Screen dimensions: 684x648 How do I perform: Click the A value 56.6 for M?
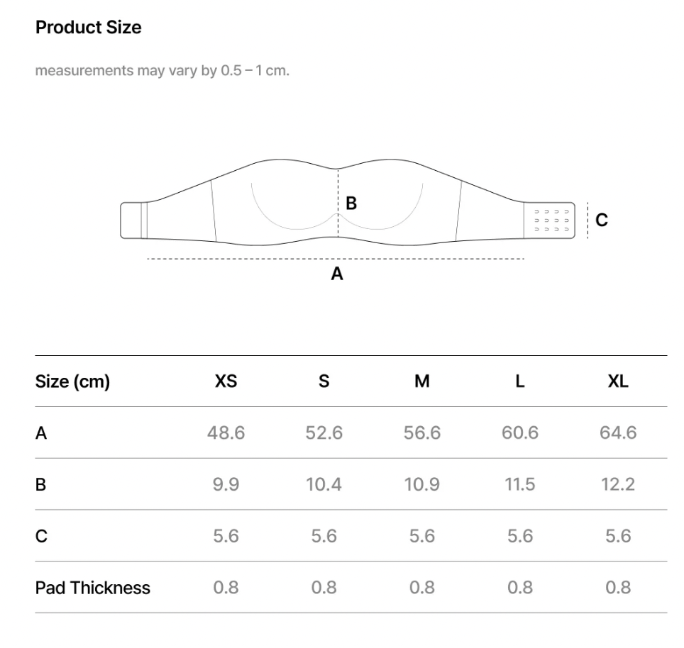coord(422,432)
